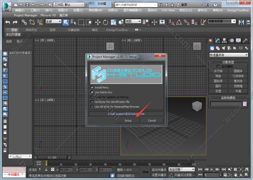Click the Setup button
This screenshot has width=253, height=180.
coord(128,120)
